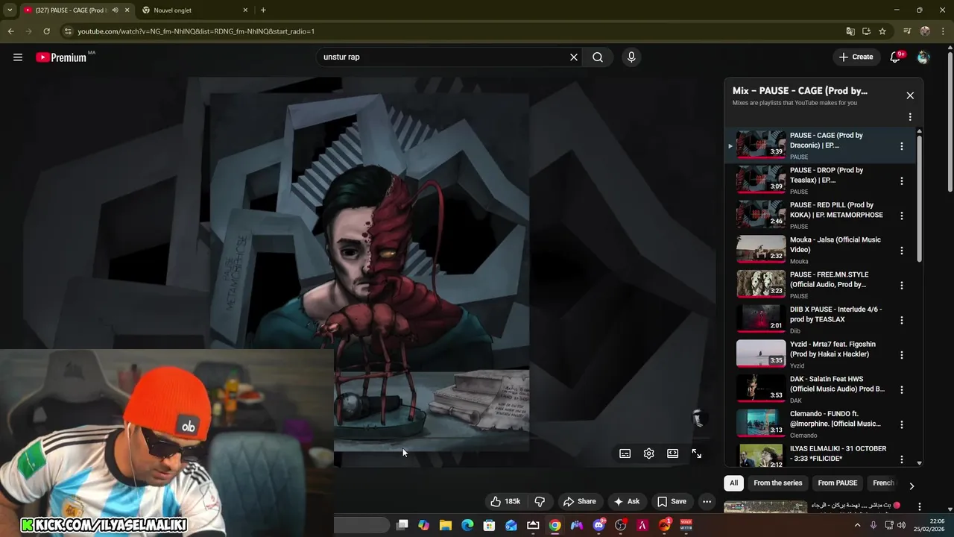The image size is (954, 537).
Task: Go to YouTube Premium home logo
Action: point(63,57)
